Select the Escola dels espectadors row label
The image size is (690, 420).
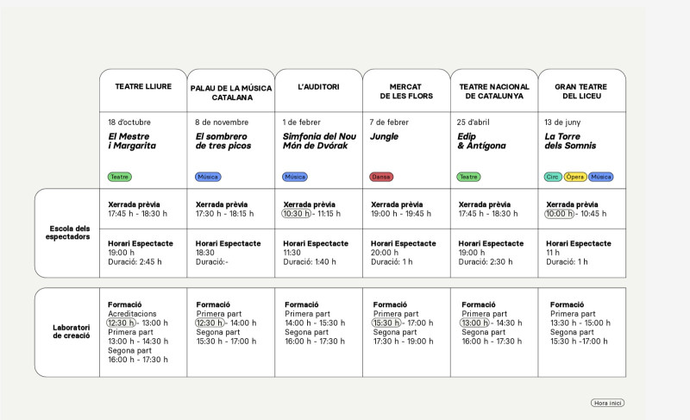point(69,232)
